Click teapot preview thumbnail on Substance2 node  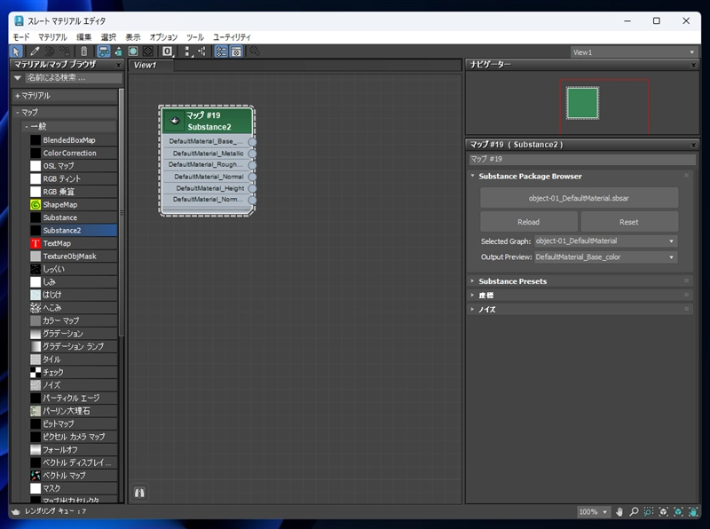click(x=175, y=121)
